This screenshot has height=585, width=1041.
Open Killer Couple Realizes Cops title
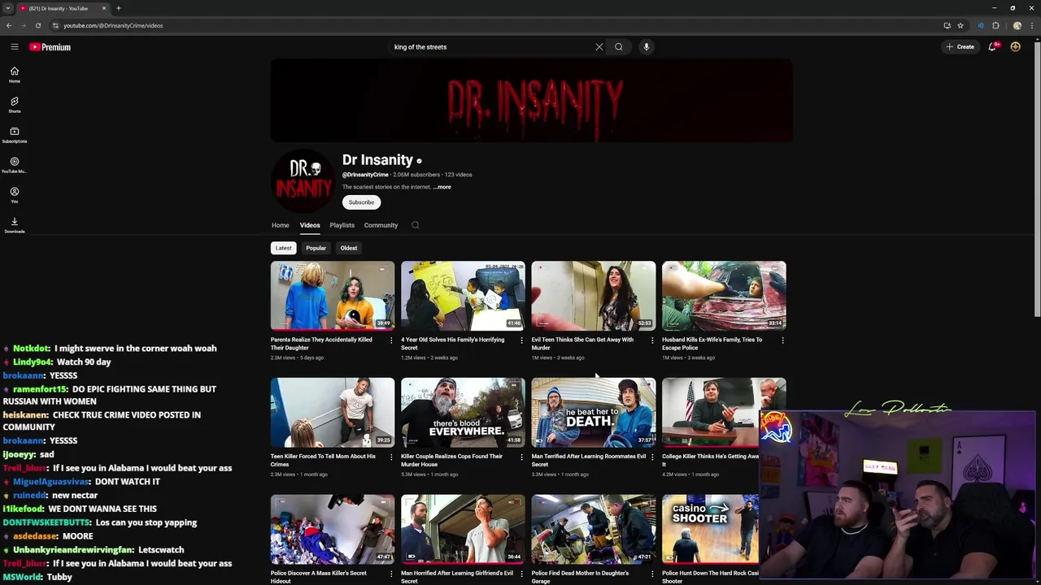coord(451,461)
